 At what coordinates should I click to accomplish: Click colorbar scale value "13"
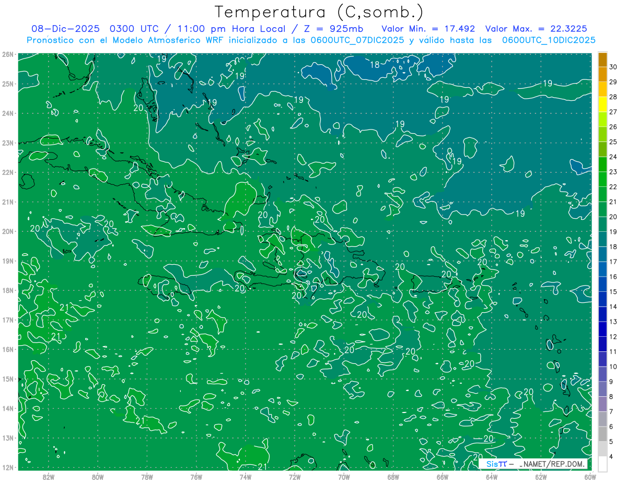click(613, 322)
